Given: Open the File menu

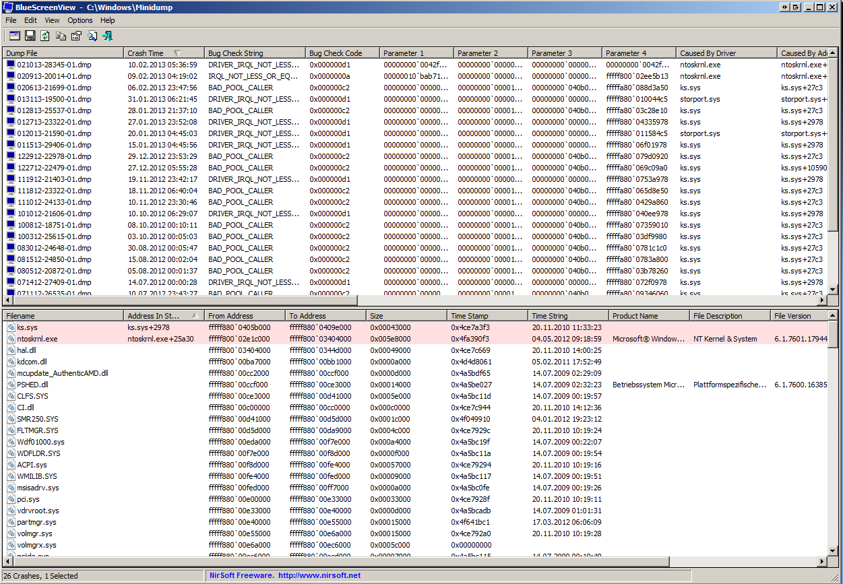Looking at the screenshot, I should (11, 20).
